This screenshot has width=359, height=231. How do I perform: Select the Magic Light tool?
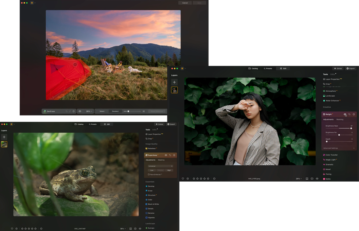coord(331,159)
